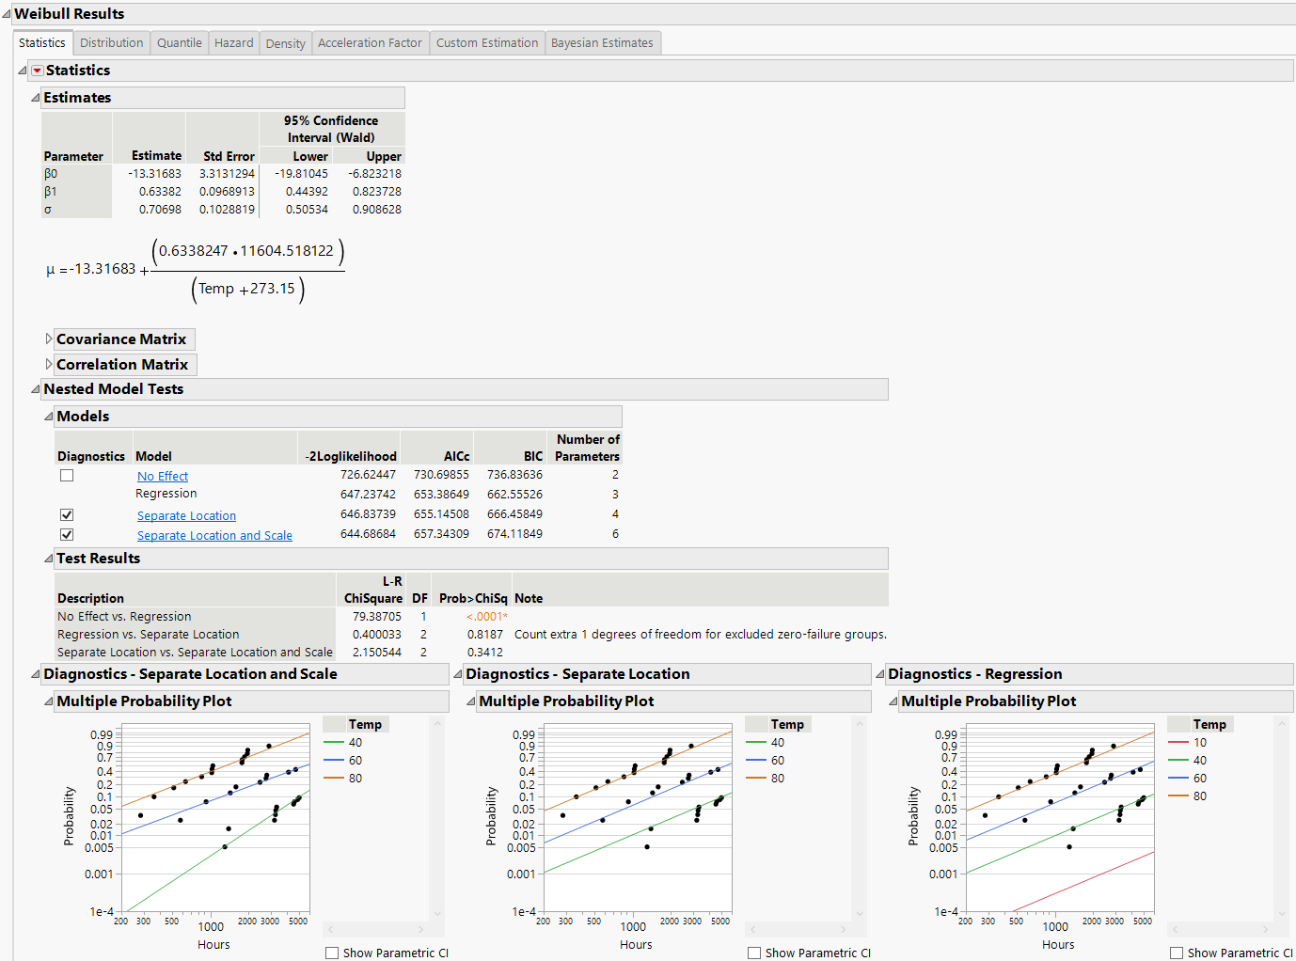This screenshot has width=1296, height=961.
Task: Enable Show Parametric CI on the leftmost plot
Action: tap(331, 953)
